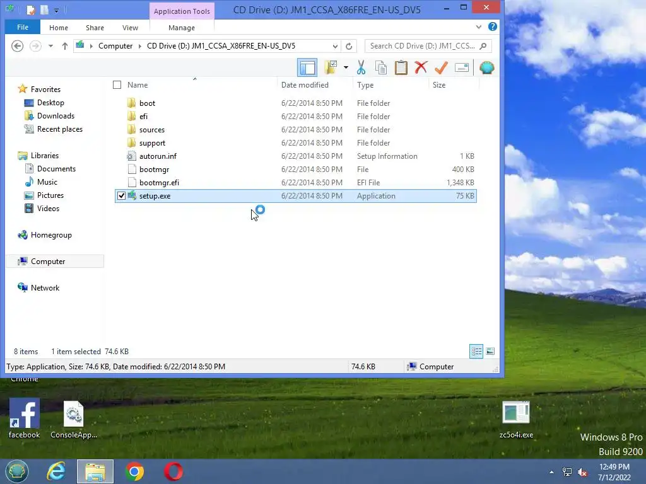Viewport: 646px width, 484px height.
Task: Open Recent places in navigation pane
Action: [x=60, y=129]
